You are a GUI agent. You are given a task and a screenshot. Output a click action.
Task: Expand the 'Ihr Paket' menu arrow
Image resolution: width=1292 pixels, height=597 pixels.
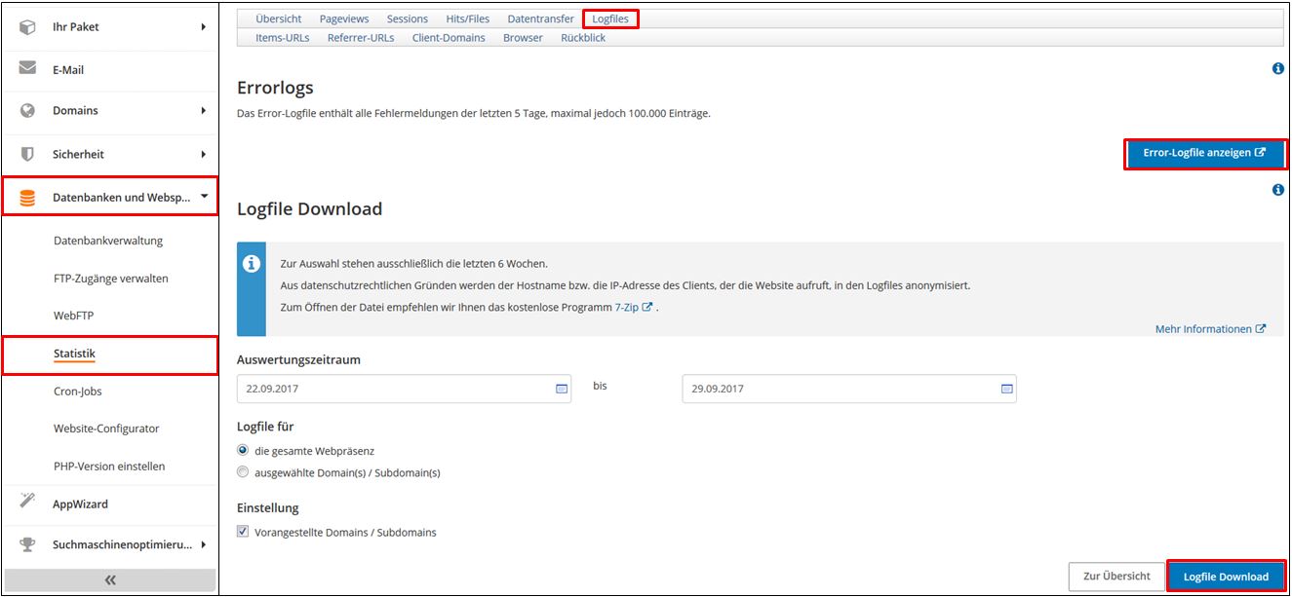[204, 27]
